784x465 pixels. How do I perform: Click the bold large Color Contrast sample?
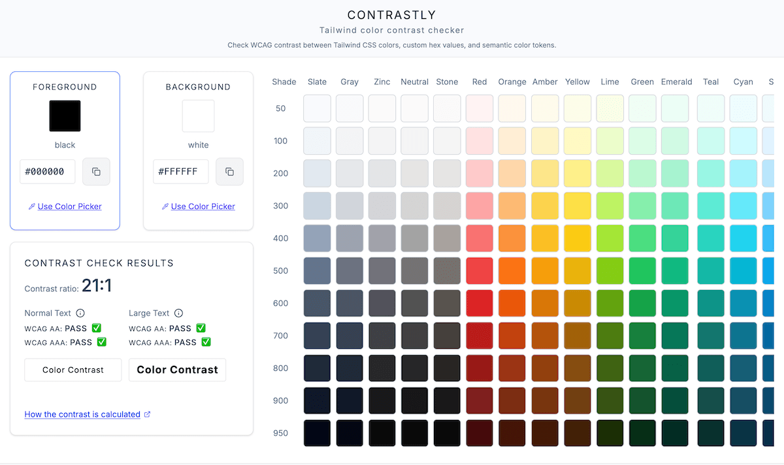(178, 370)
